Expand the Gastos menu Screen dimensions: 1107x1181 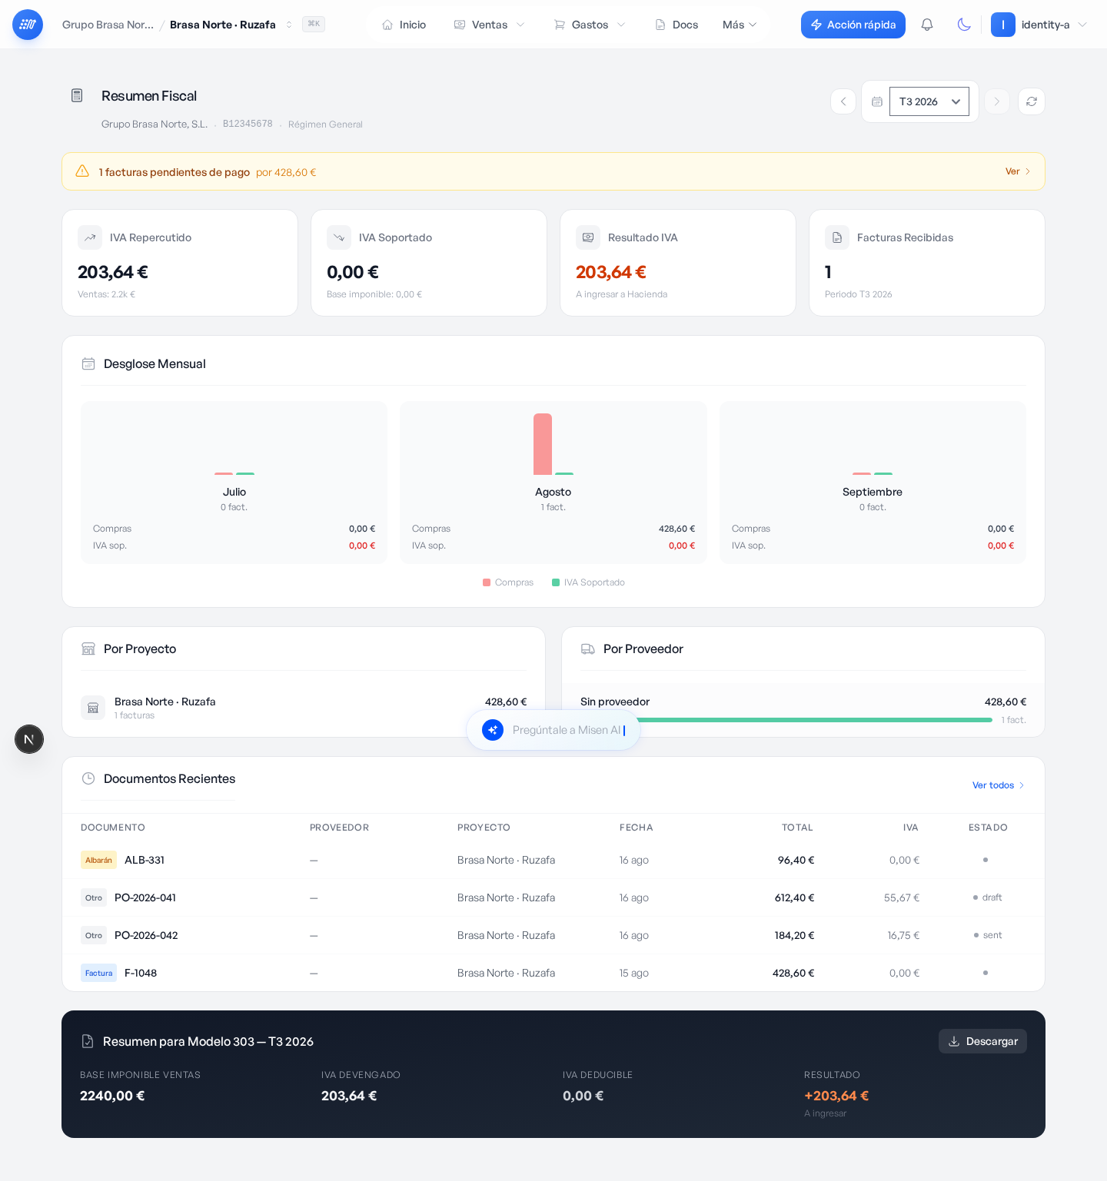tap(590, 25)
